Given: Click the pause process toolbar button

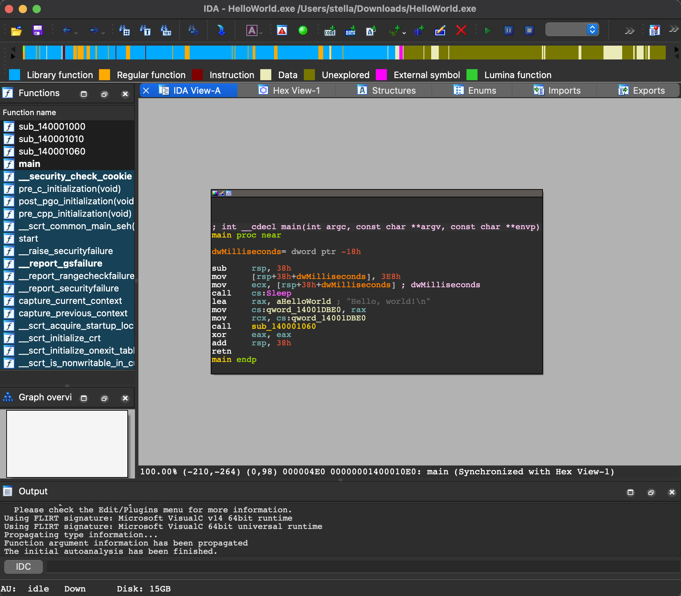Looking at the screenshot, I should pos(508,31).
